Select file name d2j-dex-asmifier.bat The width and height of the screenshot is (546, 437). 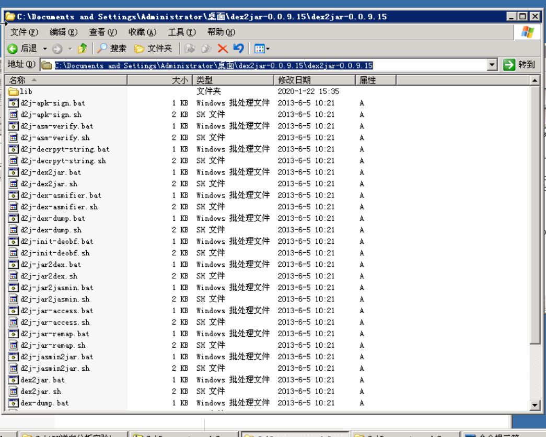[x=61, y=195]
